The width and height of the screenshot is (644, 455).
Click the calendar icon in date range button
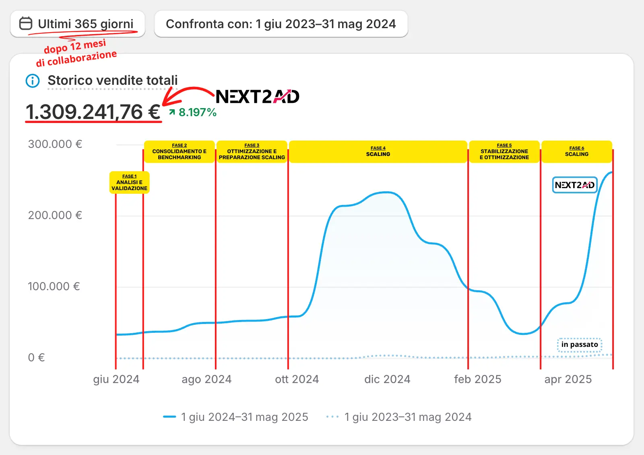[26, 24]
